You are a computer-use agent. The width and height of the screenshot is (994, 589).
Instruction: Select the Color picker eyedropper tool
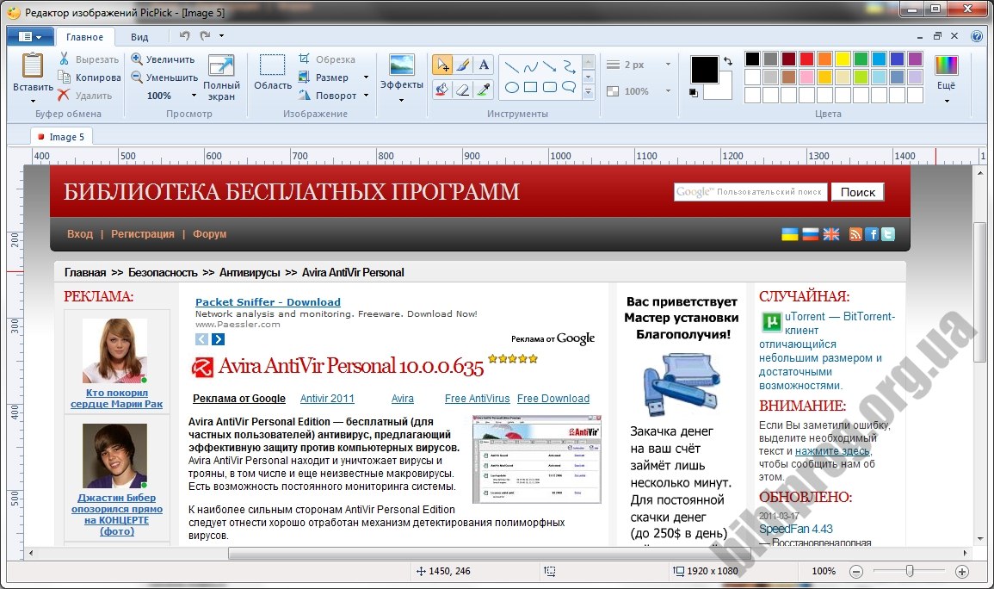[x=484, y=88]
